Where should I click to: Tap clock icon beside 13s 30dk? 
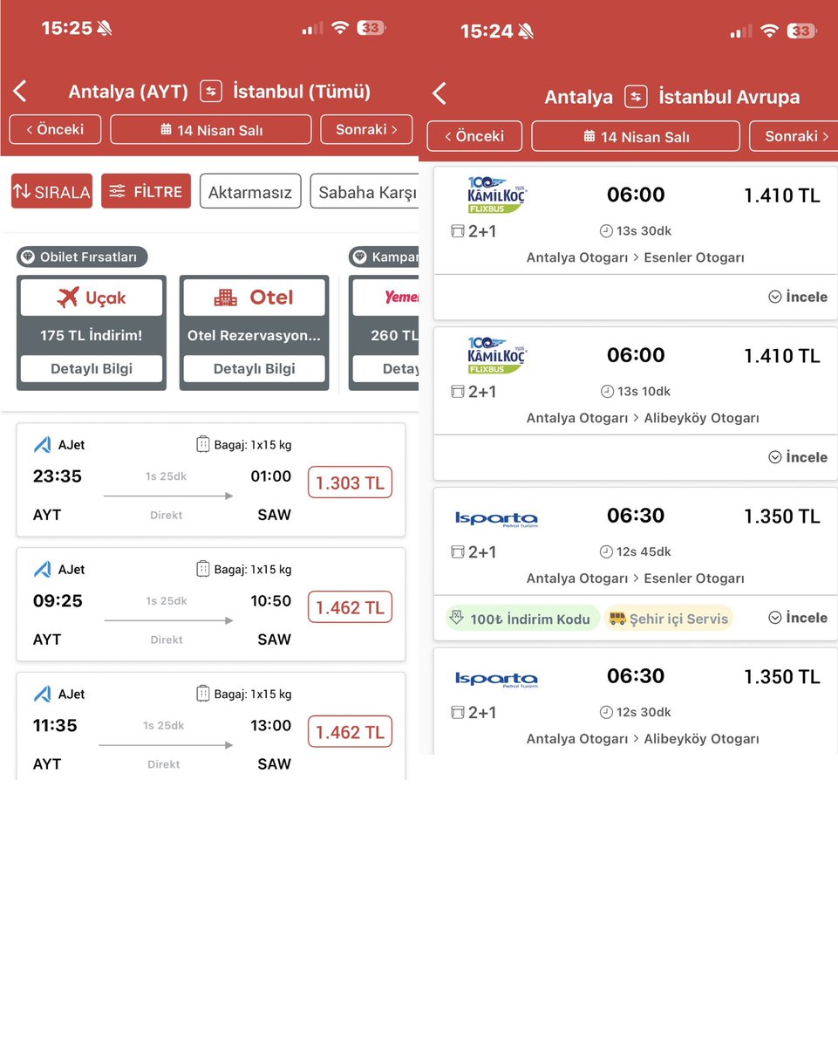pos(606,231)
